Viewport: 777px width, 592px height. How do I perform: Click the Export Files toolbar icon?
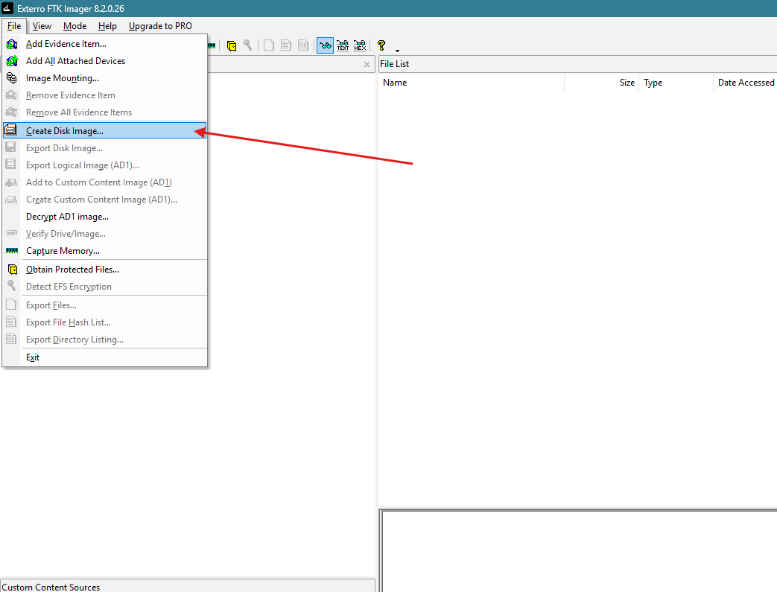[269, 45]
